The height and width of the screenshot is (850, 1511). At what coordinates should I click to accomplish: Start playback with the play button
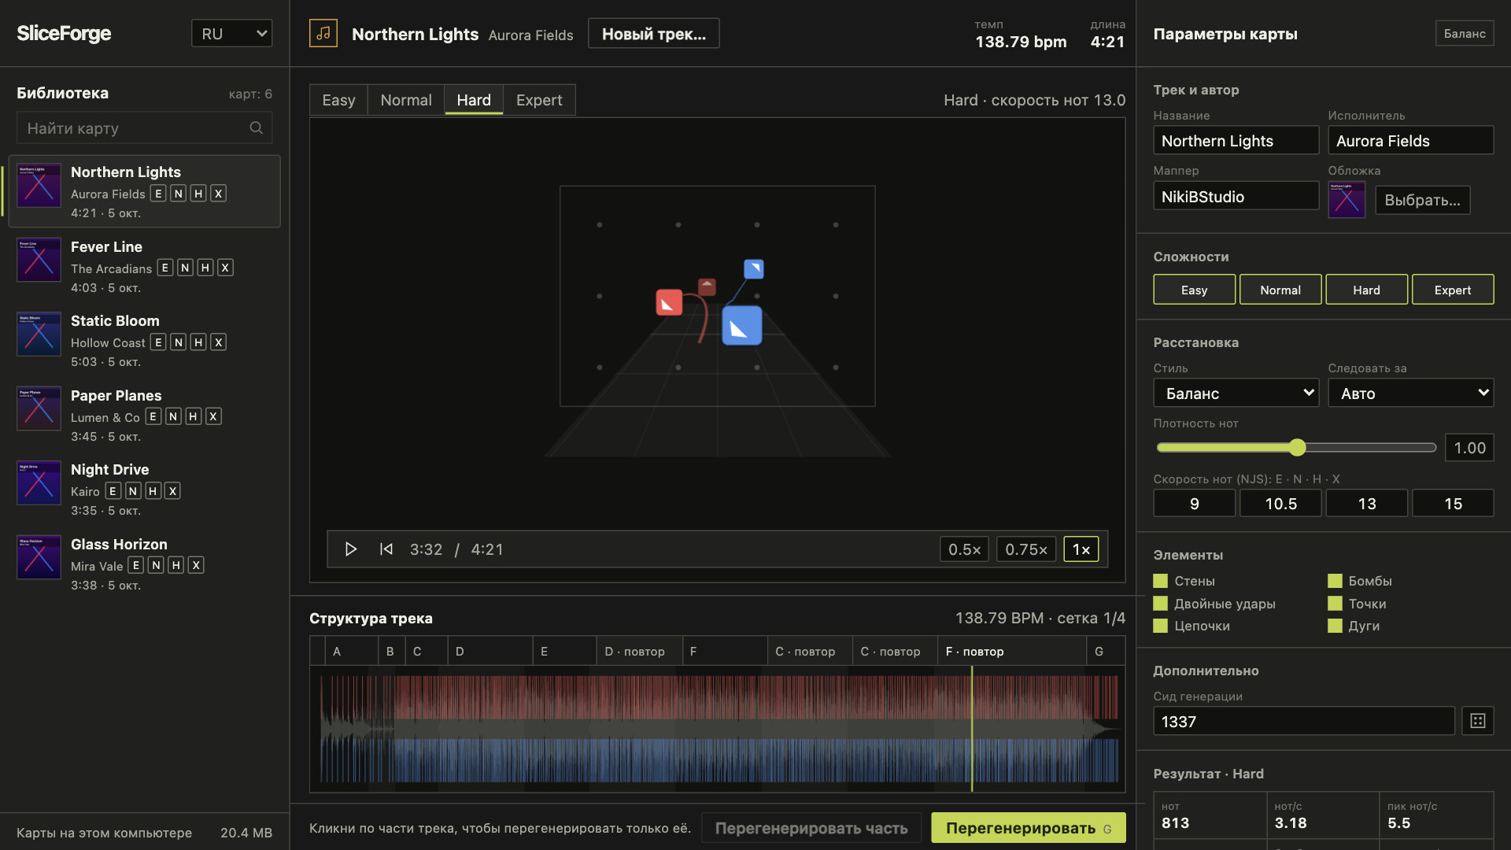pos(351,549)
